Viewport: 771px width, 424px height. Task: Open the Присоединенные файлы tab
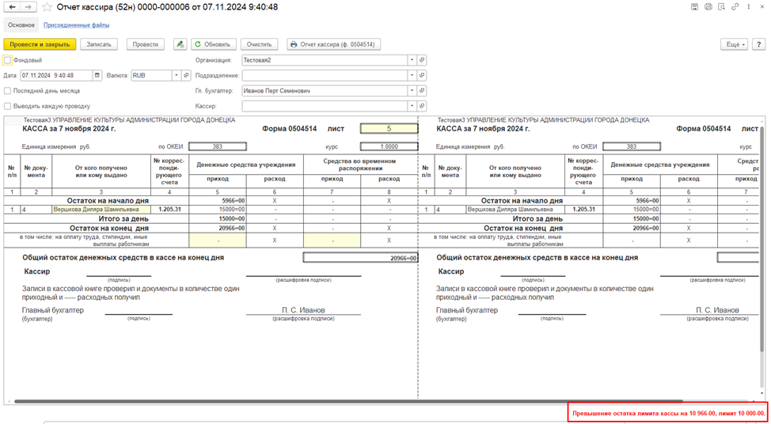pos(77,25)
